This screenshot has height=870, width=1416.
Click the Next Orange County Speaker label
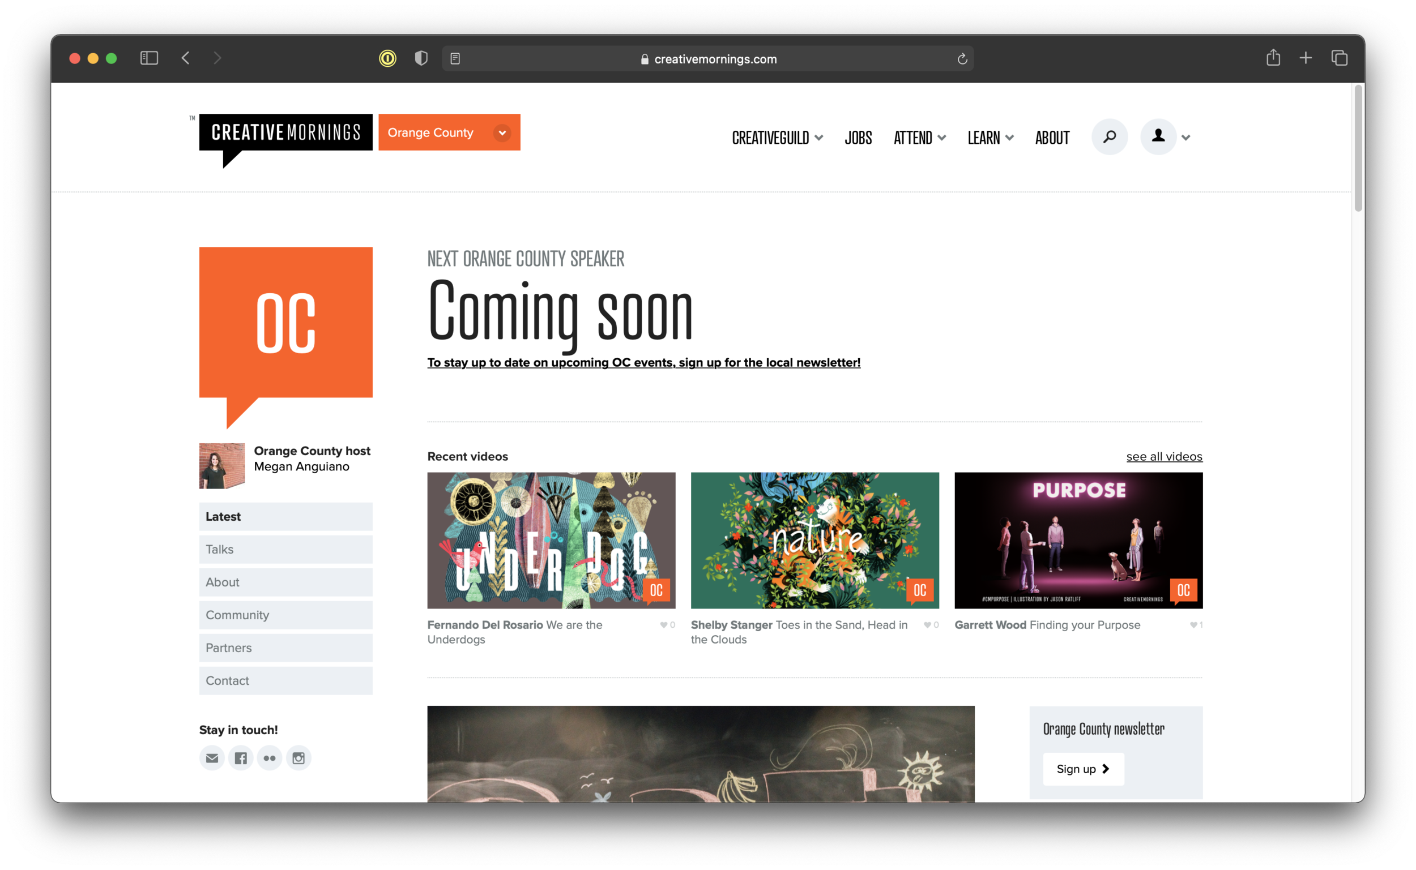click(x=526, y=259)
